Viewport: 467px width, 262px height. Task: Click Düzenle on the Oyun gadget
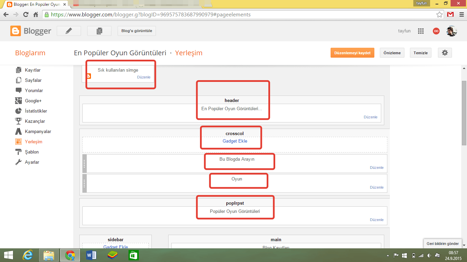376,187
